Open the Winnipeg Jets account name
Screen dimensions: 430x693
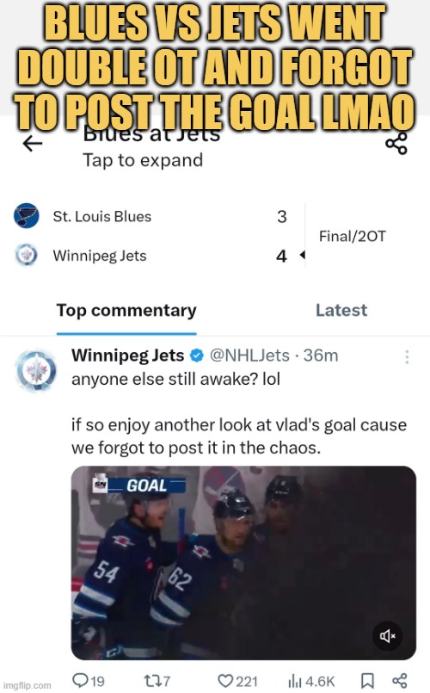127,356
